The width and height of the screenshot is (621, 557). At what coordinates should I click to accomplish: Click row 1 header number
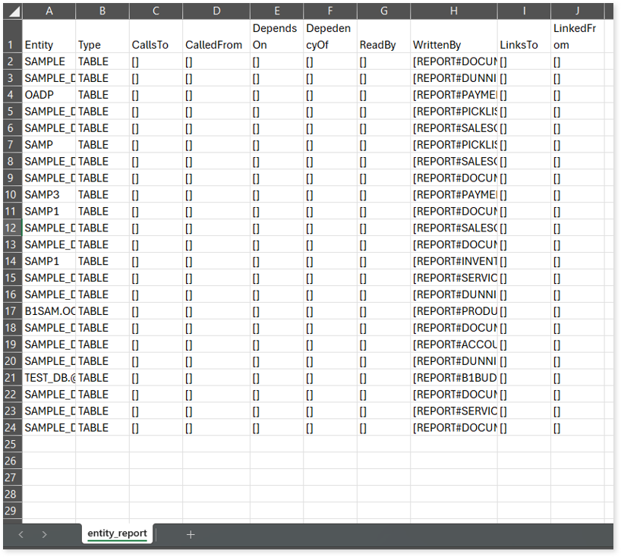(x=11, y=45)
